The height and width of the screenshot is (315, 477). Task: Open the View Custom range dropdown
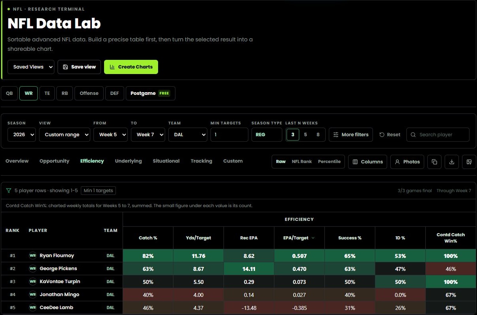65,135
